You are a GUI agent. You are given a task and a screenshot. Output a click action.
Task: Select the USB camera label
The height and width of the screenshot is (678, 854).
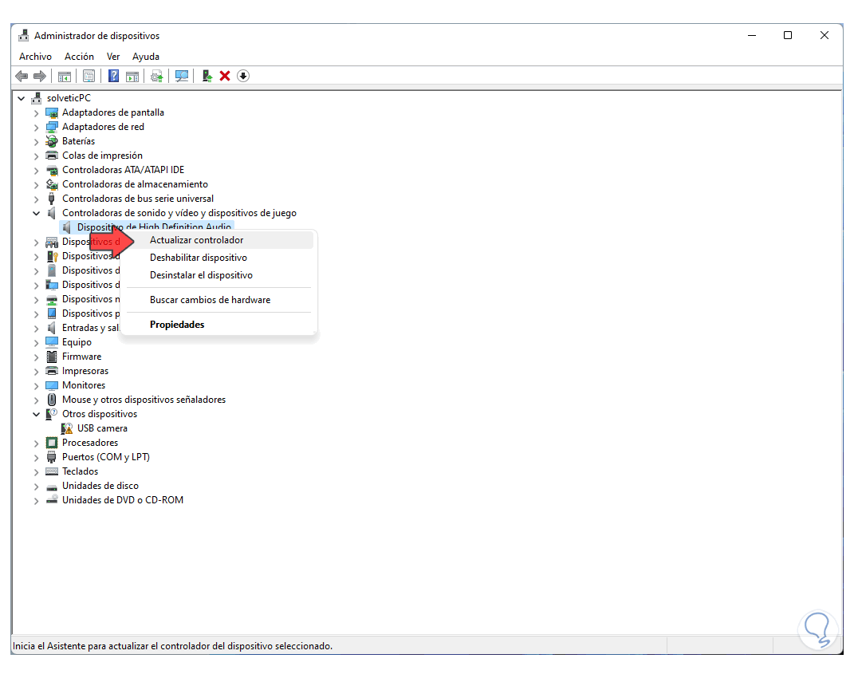click(102, 428)
